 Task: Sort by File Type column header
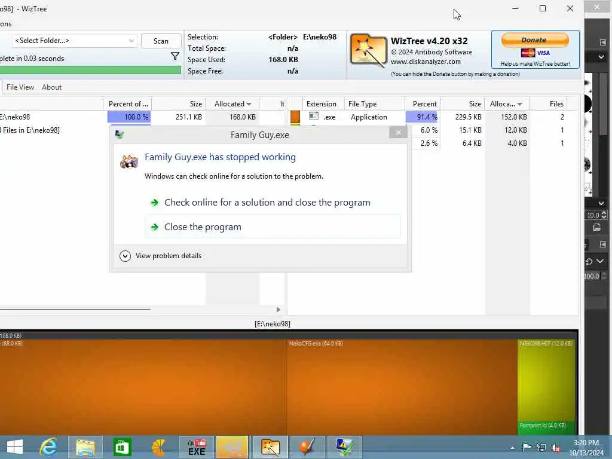374,104
